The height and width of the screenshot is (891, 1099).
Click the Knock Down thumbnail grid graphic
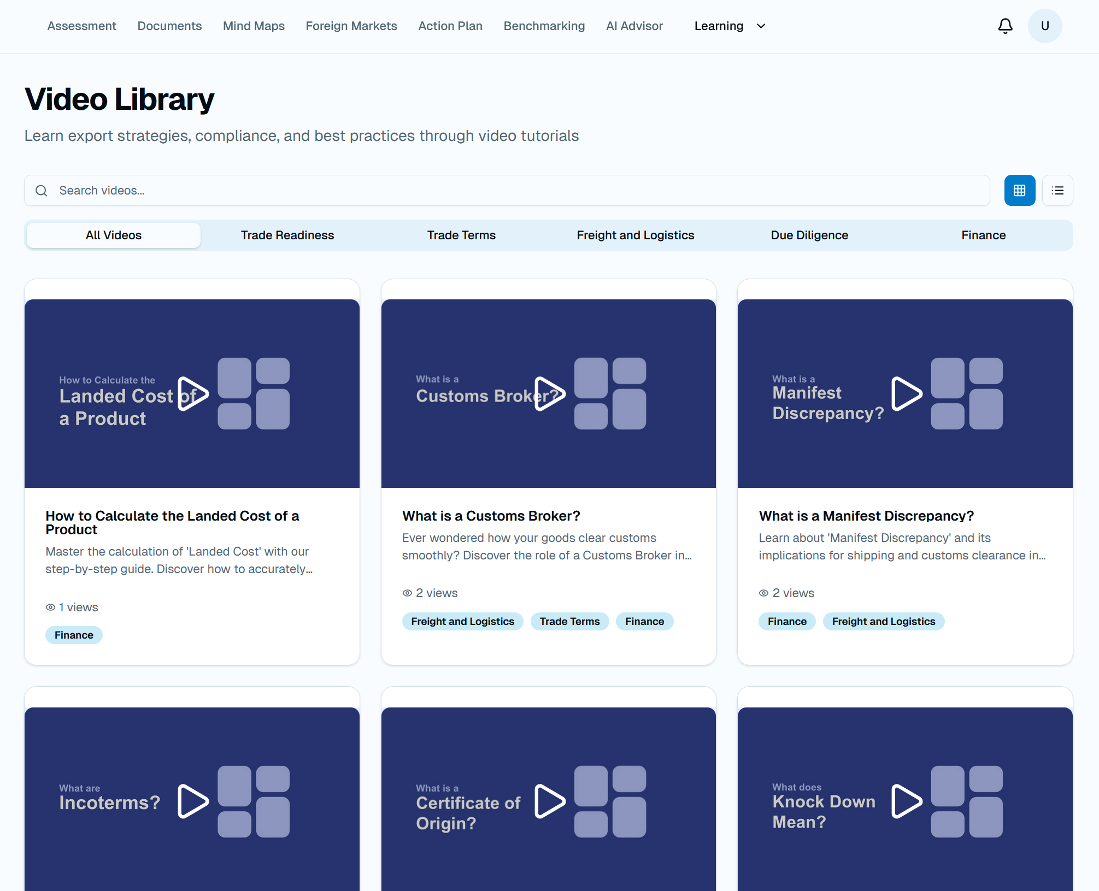point(967,802)
